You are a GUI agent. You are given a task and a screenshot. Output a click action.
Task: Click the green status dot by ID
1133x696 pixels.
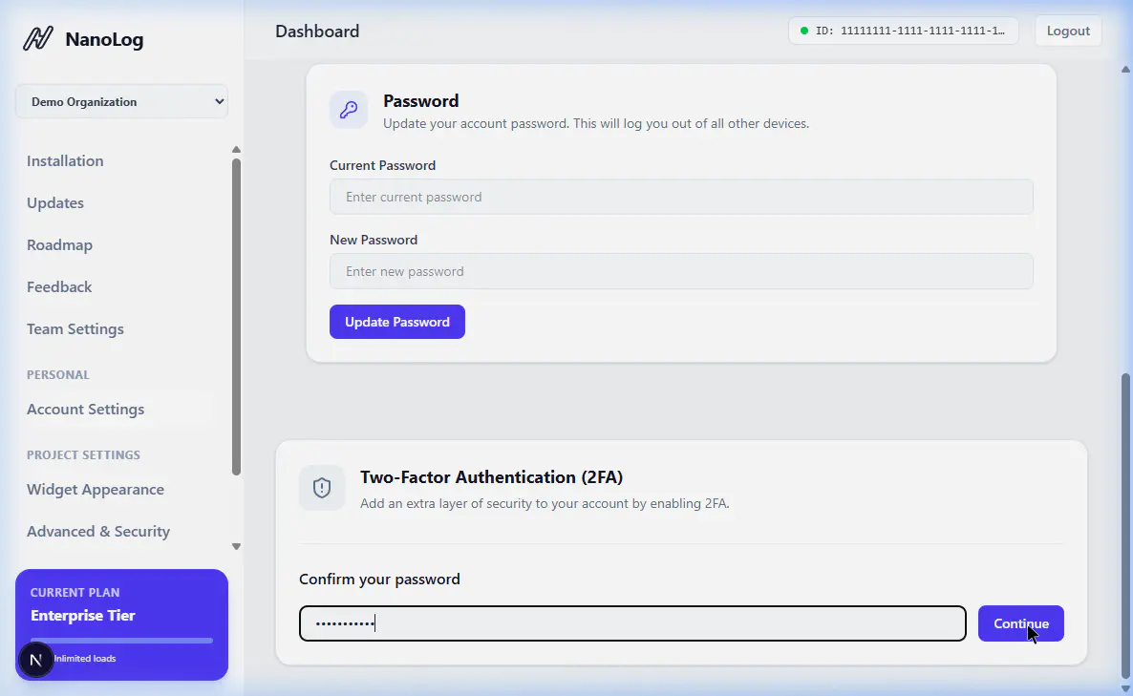(x=804, y=31)
